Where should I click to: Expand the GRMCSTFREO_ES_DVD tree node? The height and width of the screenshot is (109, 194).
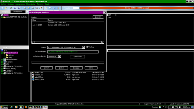(x=2, y=17)
